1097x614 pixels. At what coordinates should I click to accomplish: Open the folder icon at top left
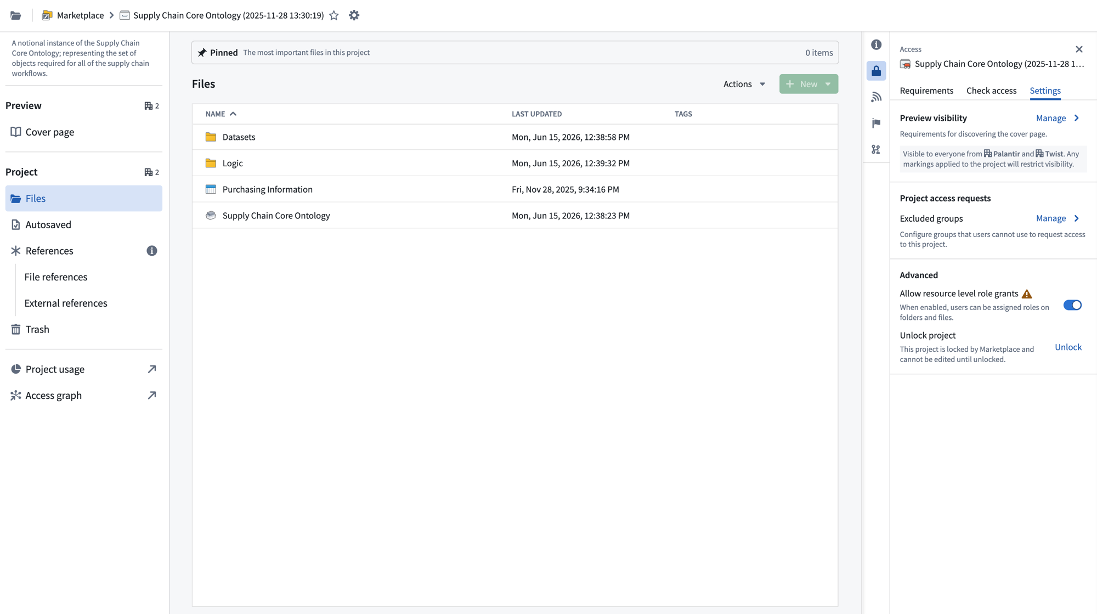click(16, 15)
